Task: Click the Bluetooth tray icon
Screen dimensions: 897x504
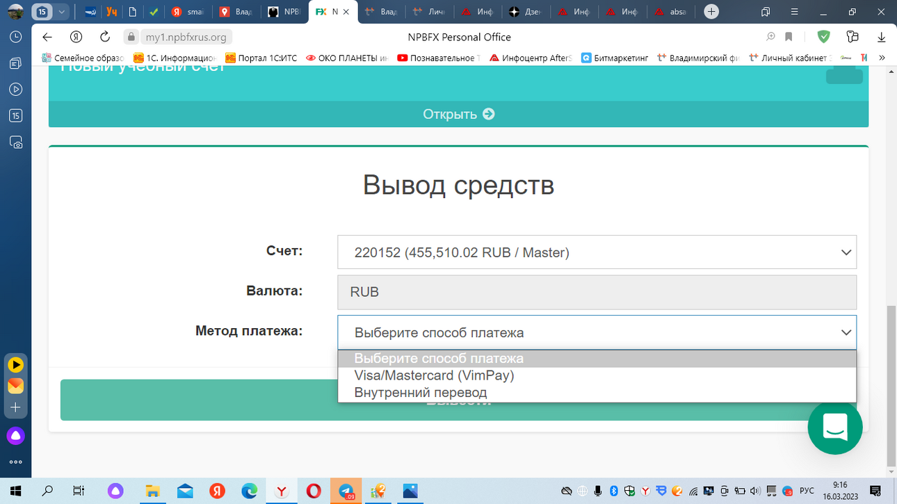Action: 613,491
